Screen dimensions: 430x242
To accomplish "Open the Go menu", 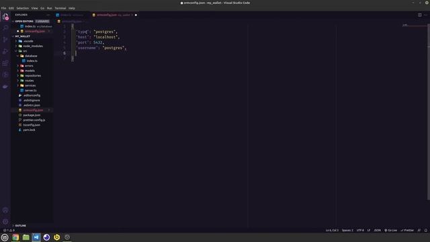I will click(x=42, y=8).
